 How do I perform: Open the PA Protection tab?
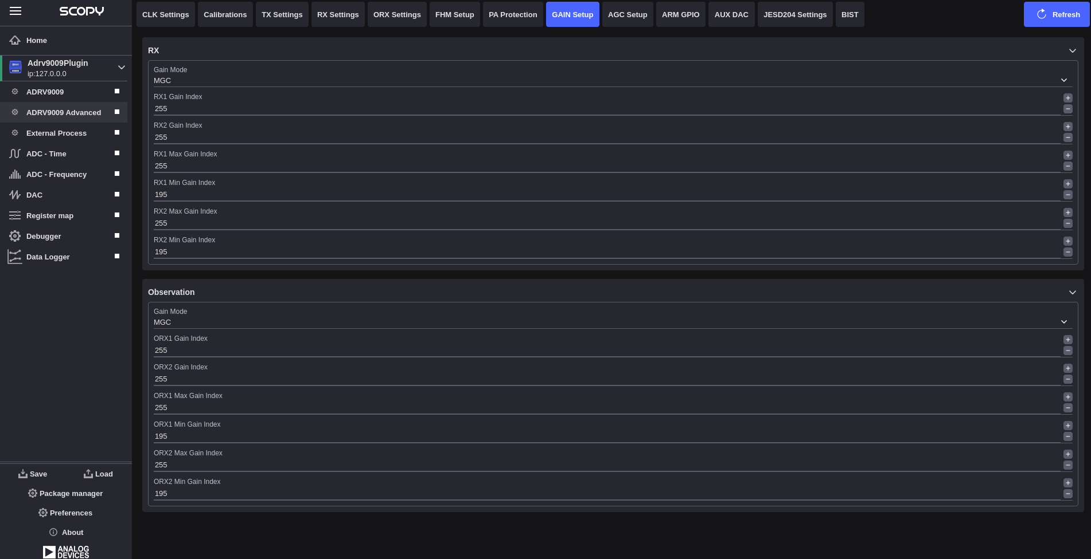(x=513, y=14)
